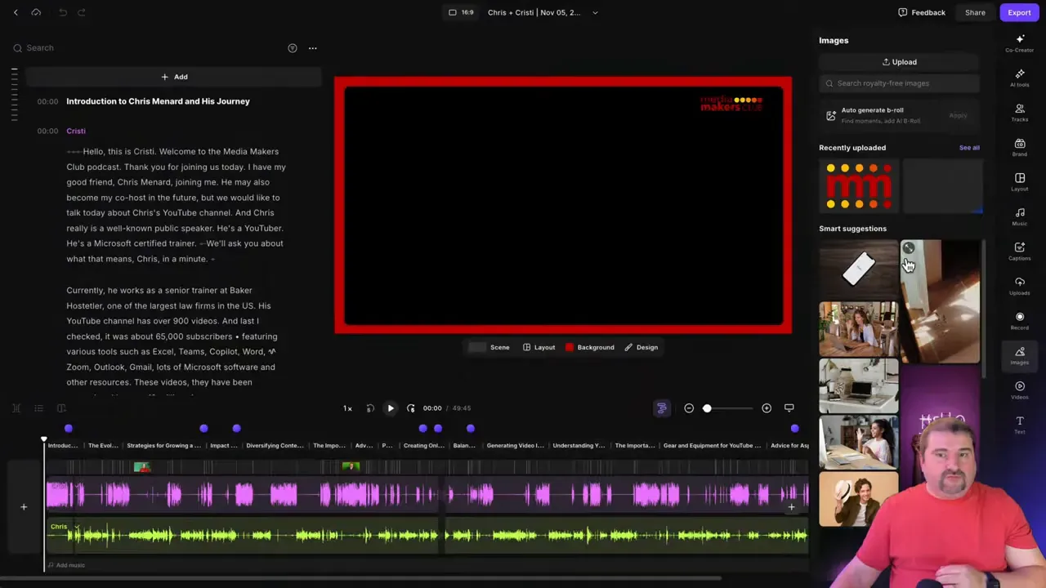Open the Text panel icon

1019,421
